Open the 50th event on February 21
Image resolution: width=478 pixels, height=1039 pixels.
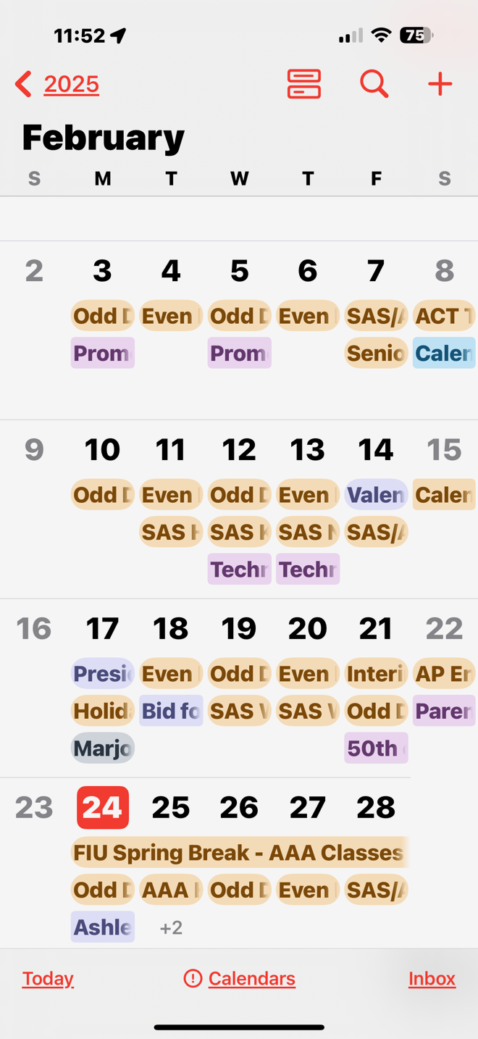376,748
